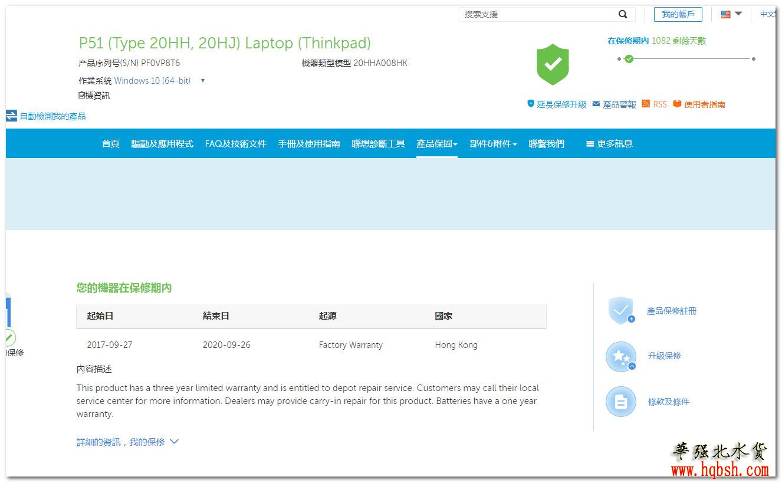Click the auto-detect product swap arrows icon
Screen dimensions: 782x483
tap(11, 116)
